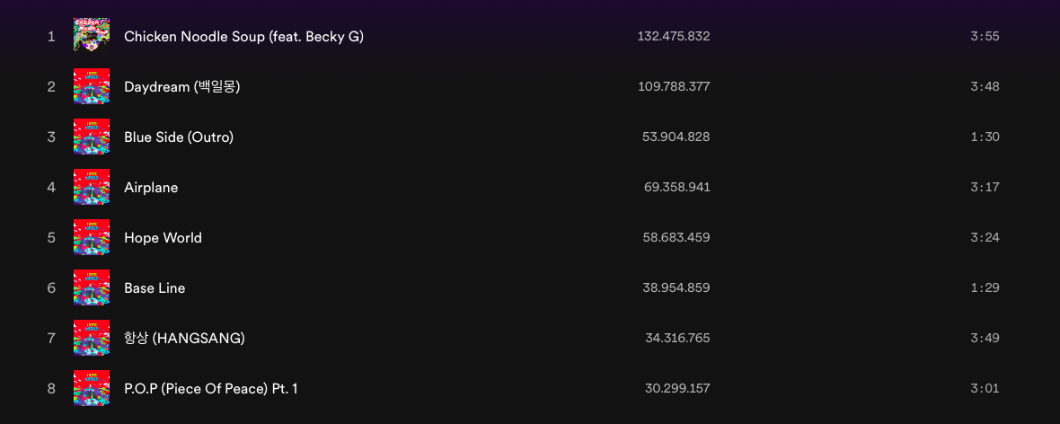The width and height of the screenshot is (1060, 424).
Task: Select track number 4 in the list
Action: (51, 188)
